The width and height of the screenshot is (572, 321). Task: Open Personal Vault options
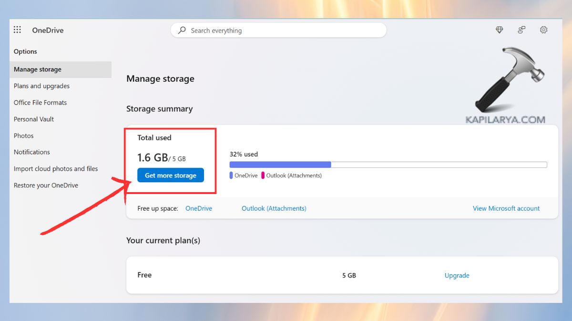coord(33,119)
